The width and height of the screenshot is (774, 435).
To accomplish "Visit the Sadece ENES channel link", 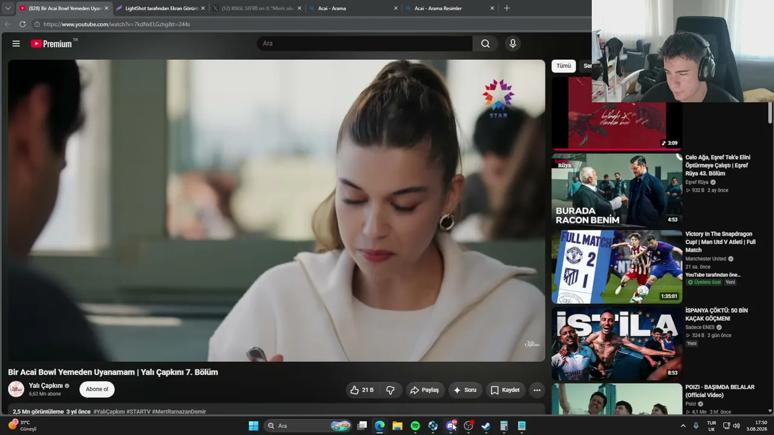I will [x=700, y=327].
